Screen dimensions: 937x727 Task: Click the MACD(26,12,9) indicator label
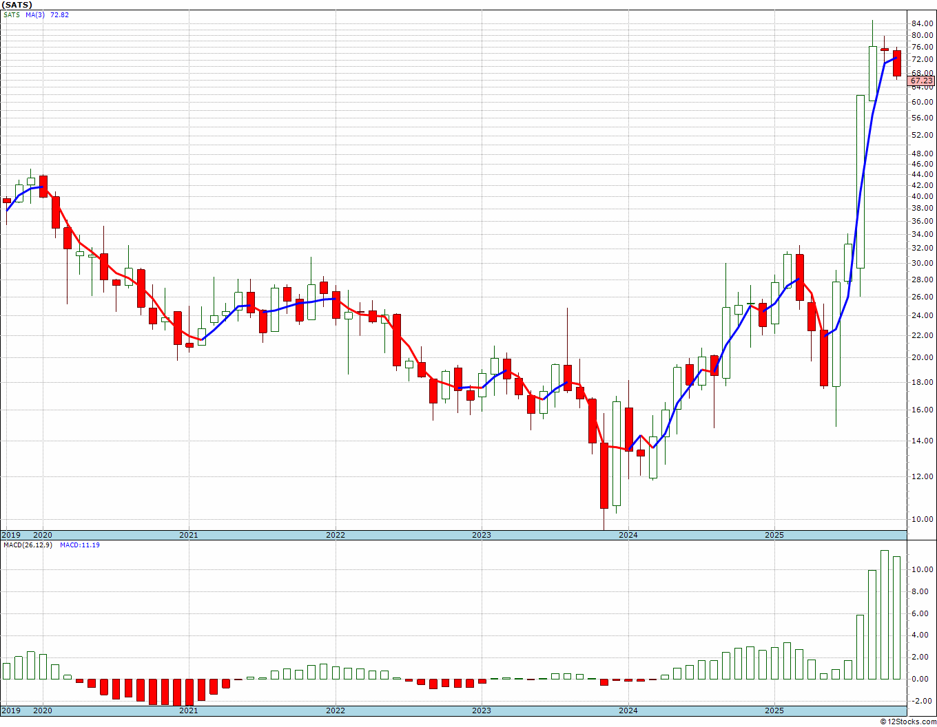coord(28,545)
